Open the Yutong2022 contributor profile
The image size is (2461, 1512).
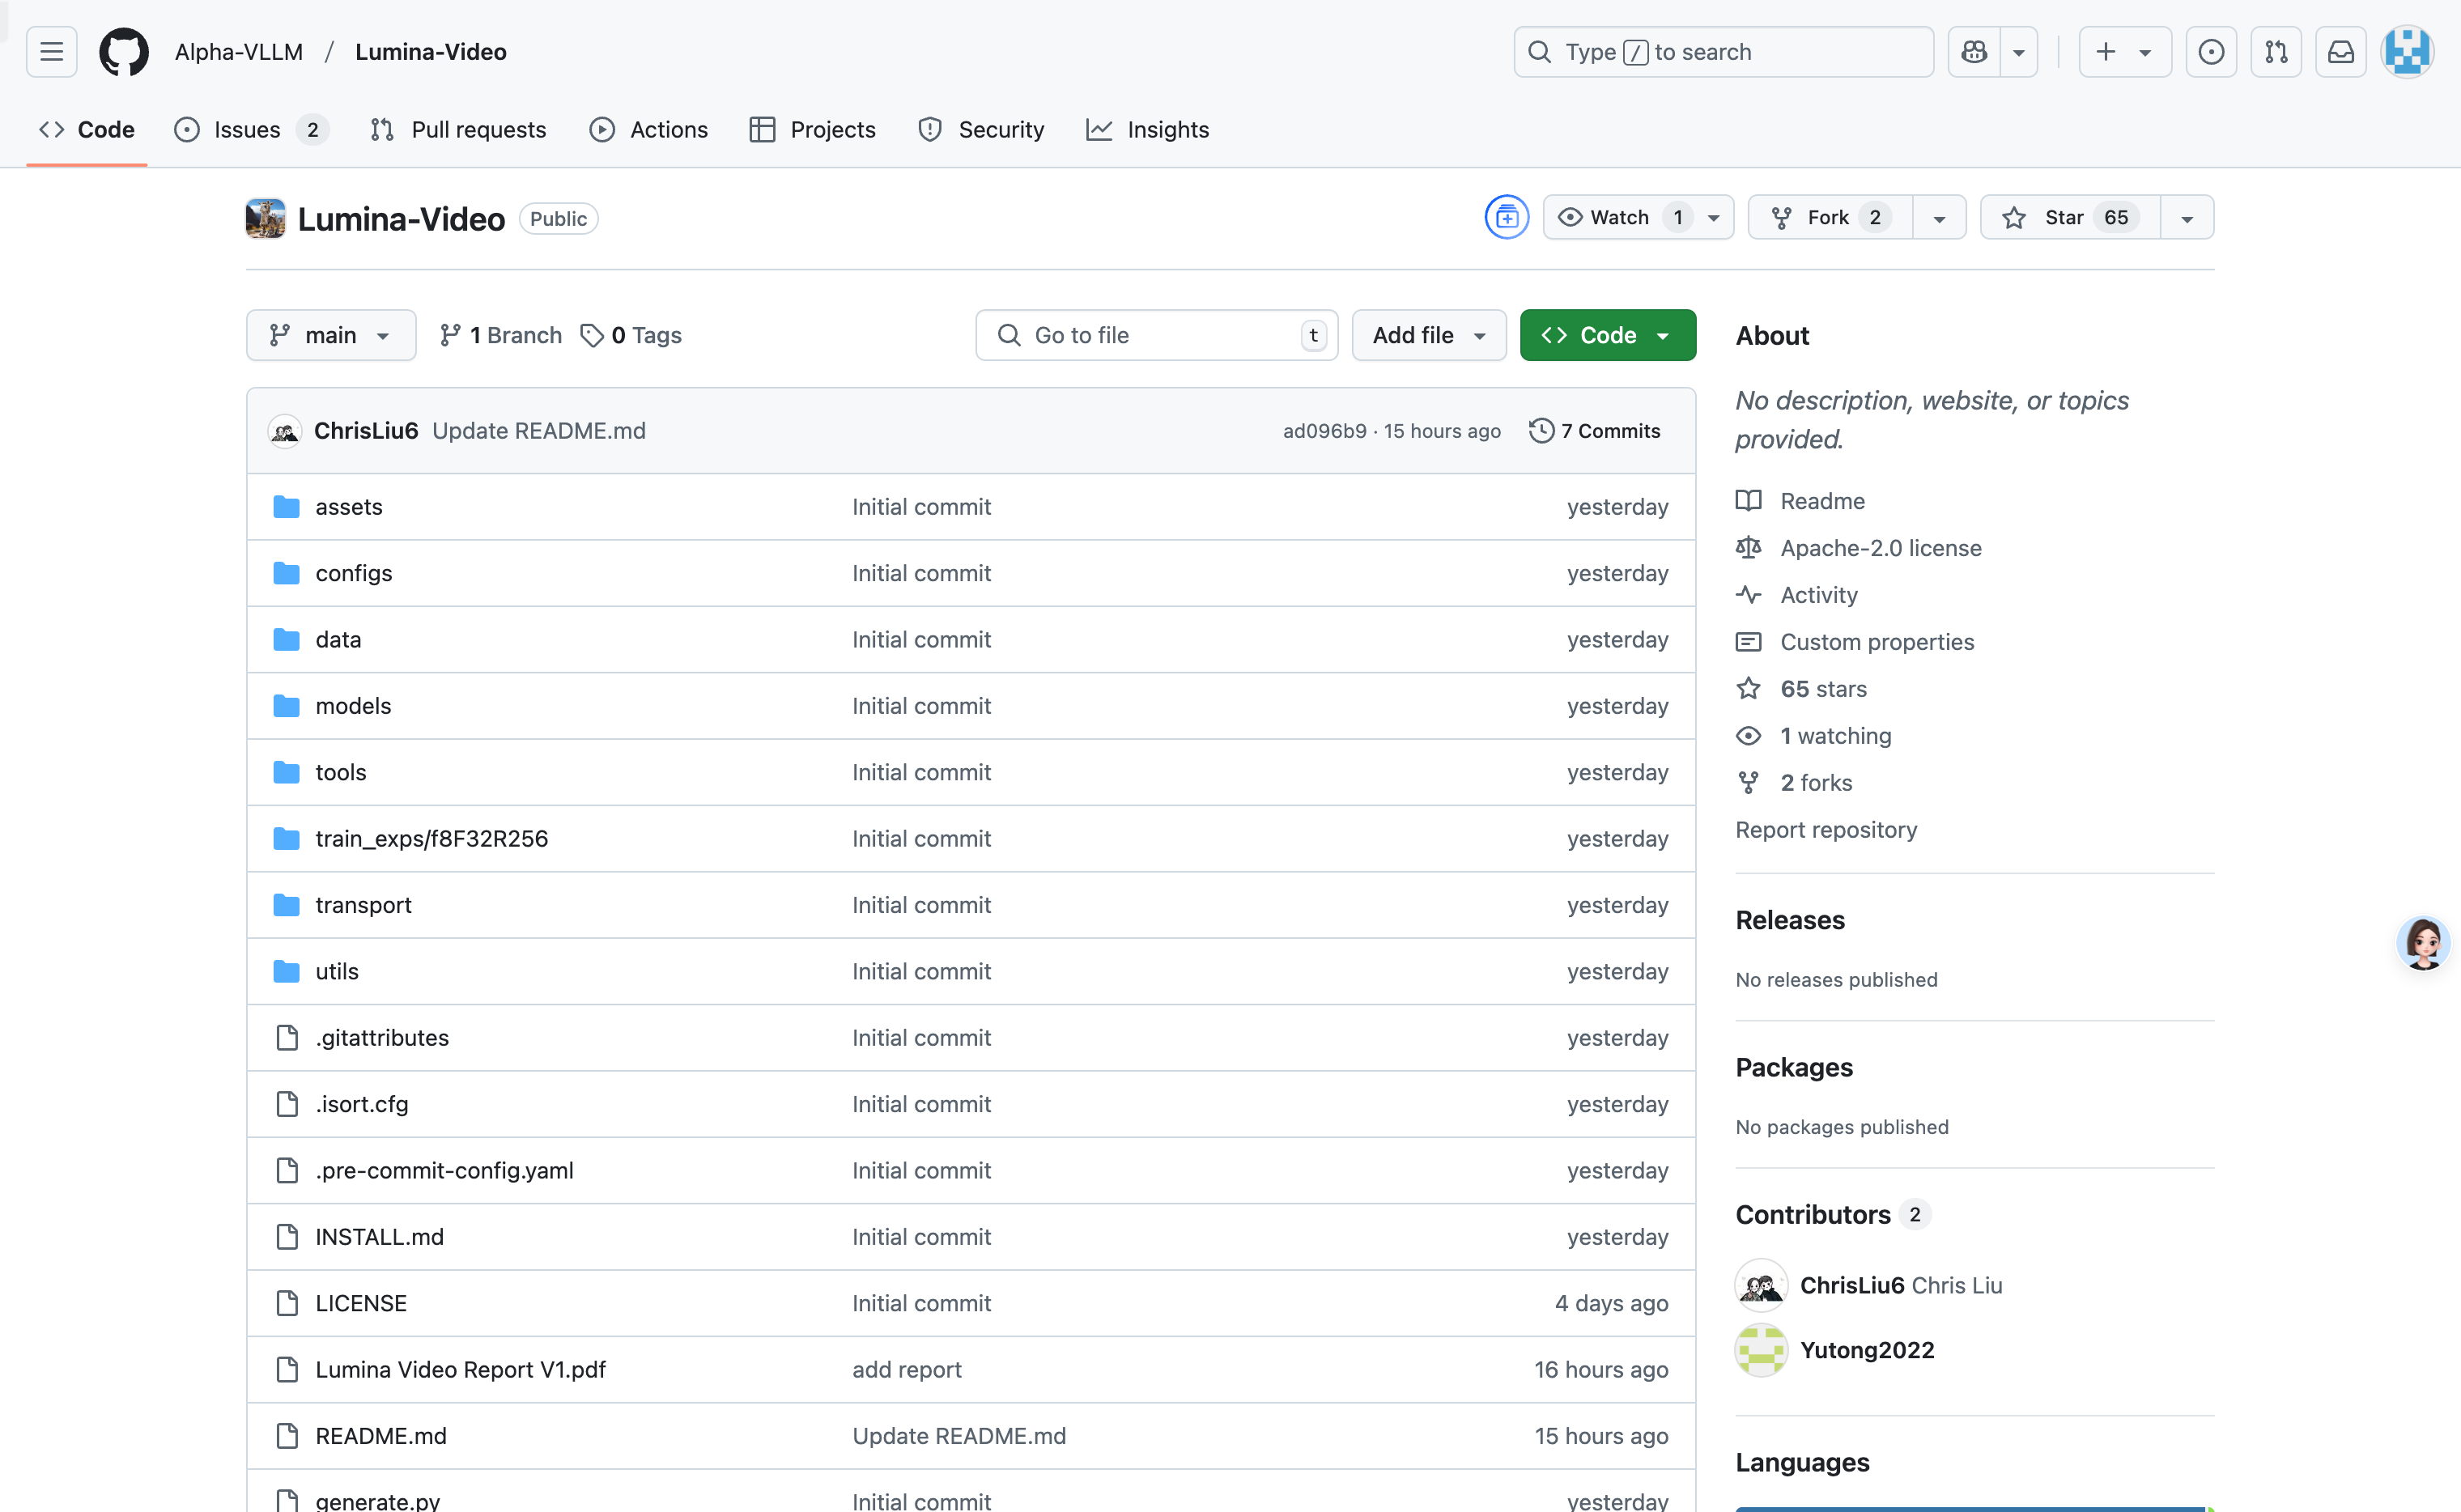click(1867, 1350)
